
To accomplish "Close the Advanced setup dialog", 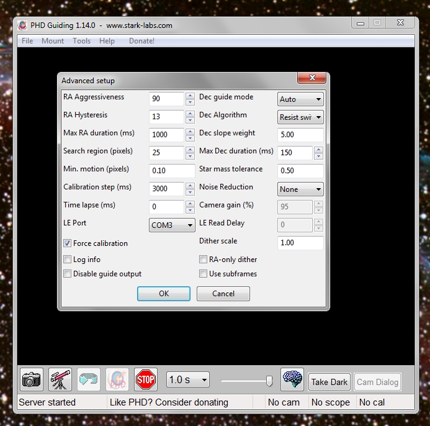I will click(x=312, y=78).
